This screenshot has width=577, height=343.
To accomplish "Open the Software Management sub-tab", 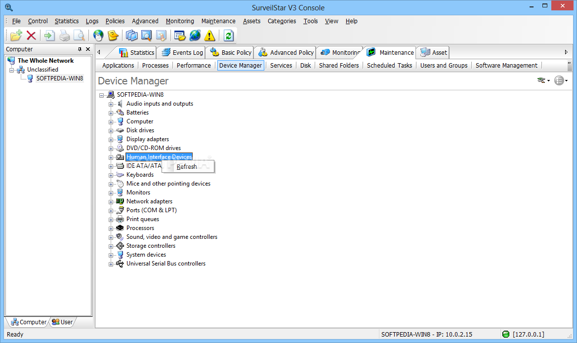I will [x=506, y=66].
